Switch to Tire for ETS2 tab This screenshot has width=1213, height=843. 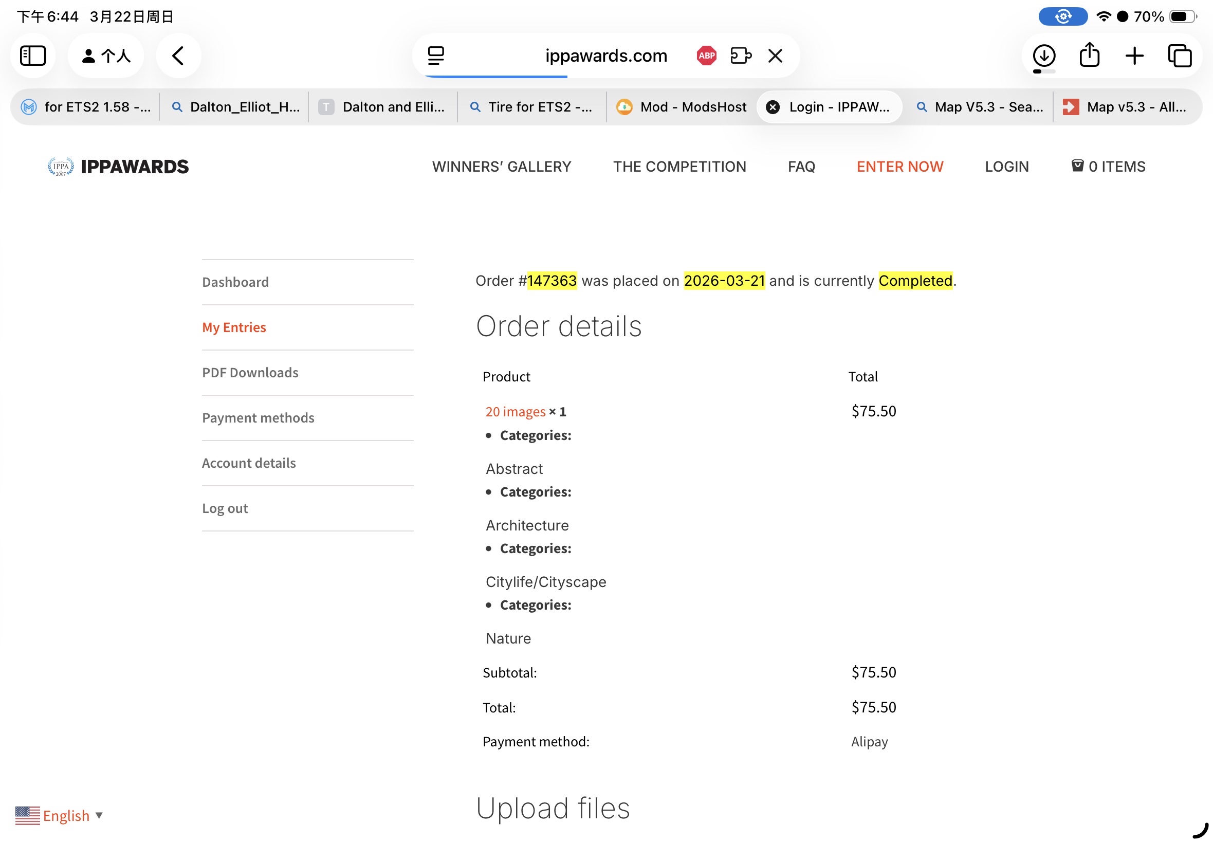tap(531, 107)
